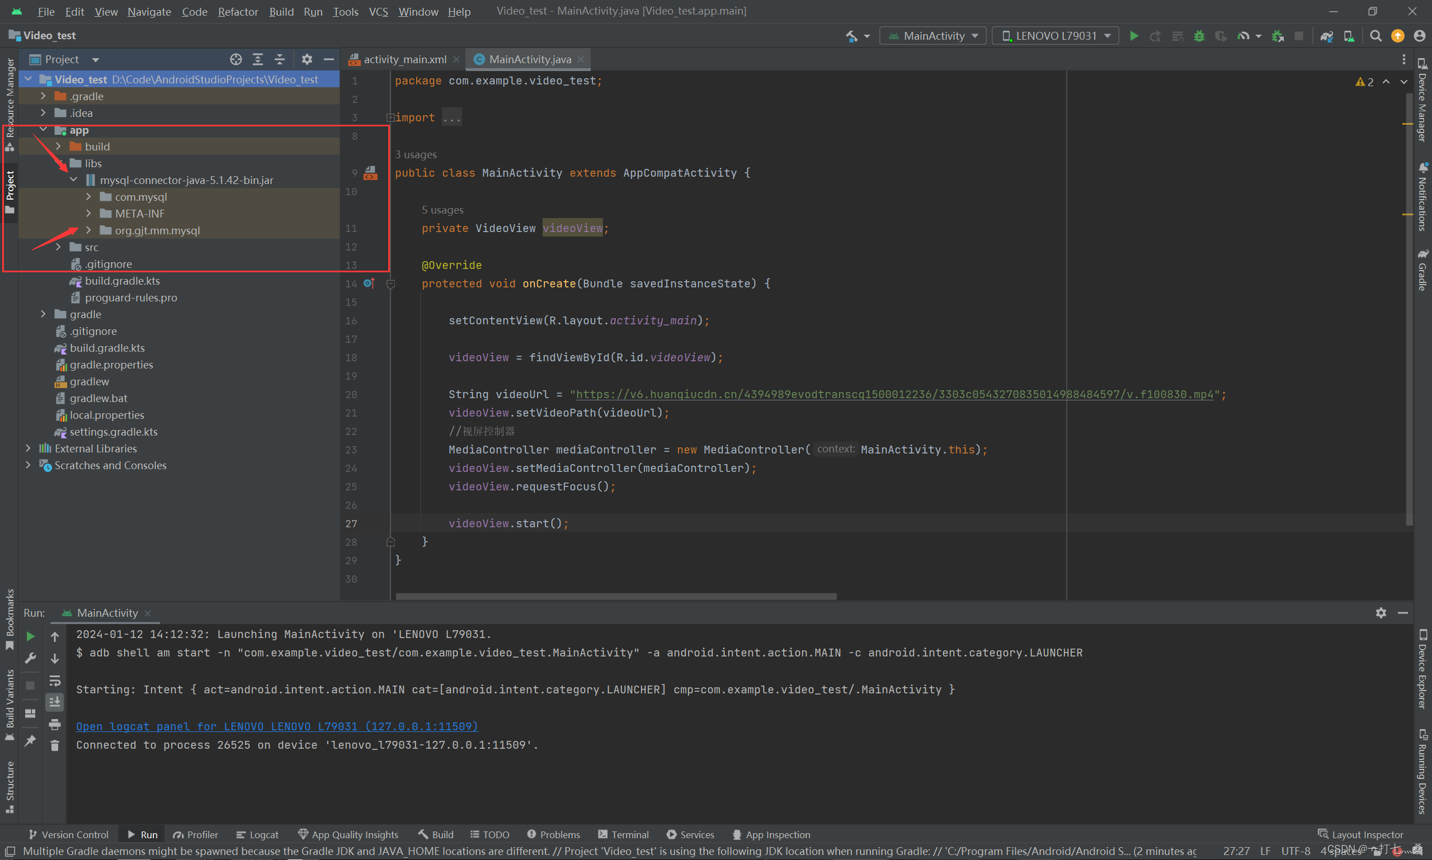Click Collapse All icon in Project panel

tap(280, 59)
